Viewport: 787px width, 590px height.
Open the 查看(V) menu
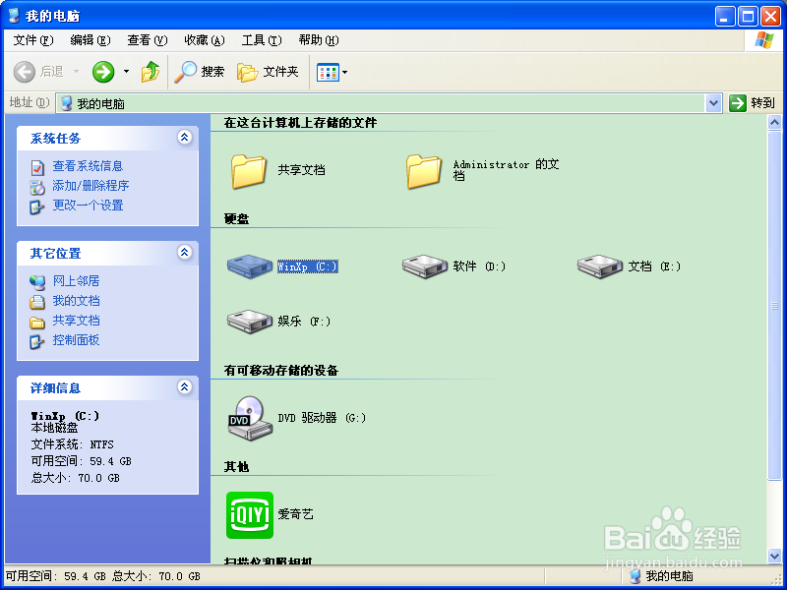pos(147,40)
